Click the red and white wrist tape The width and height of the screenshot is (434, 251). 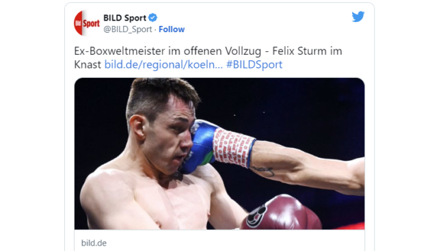pyautogui.click(x=233, y=147)
